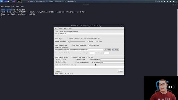Open the Char set dropdown
The image size is (178, 100).
coord(71,53)
